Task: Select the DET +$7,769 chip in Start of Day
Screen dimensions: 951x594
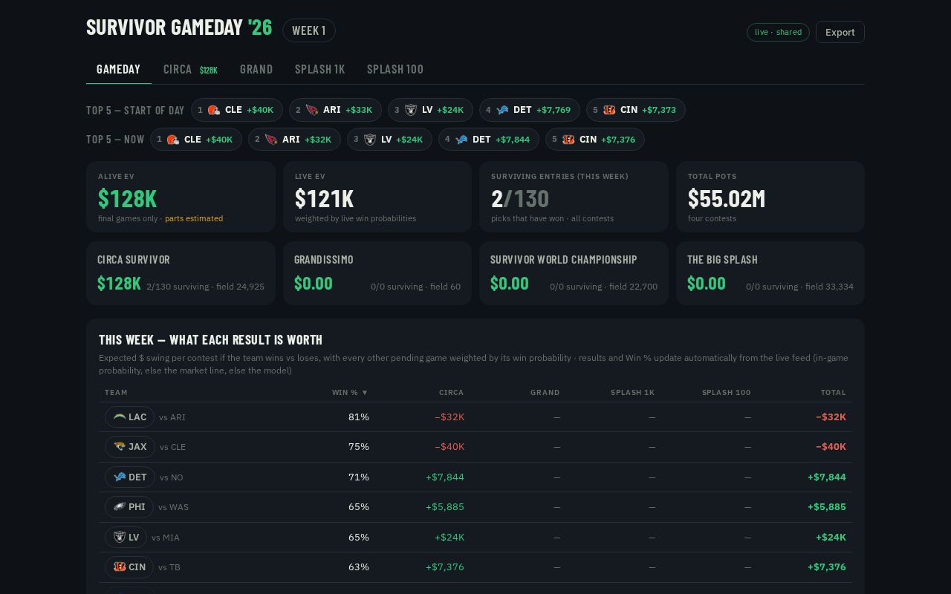Action: [x=530, y=110]
